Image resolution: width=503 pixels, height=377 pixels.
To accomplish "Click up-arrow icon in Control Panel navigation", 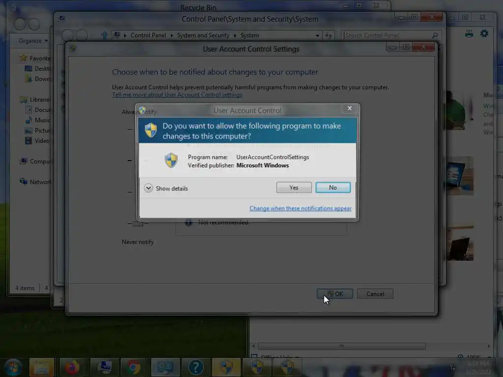I will pyautogui.click(x=104, y=35).
